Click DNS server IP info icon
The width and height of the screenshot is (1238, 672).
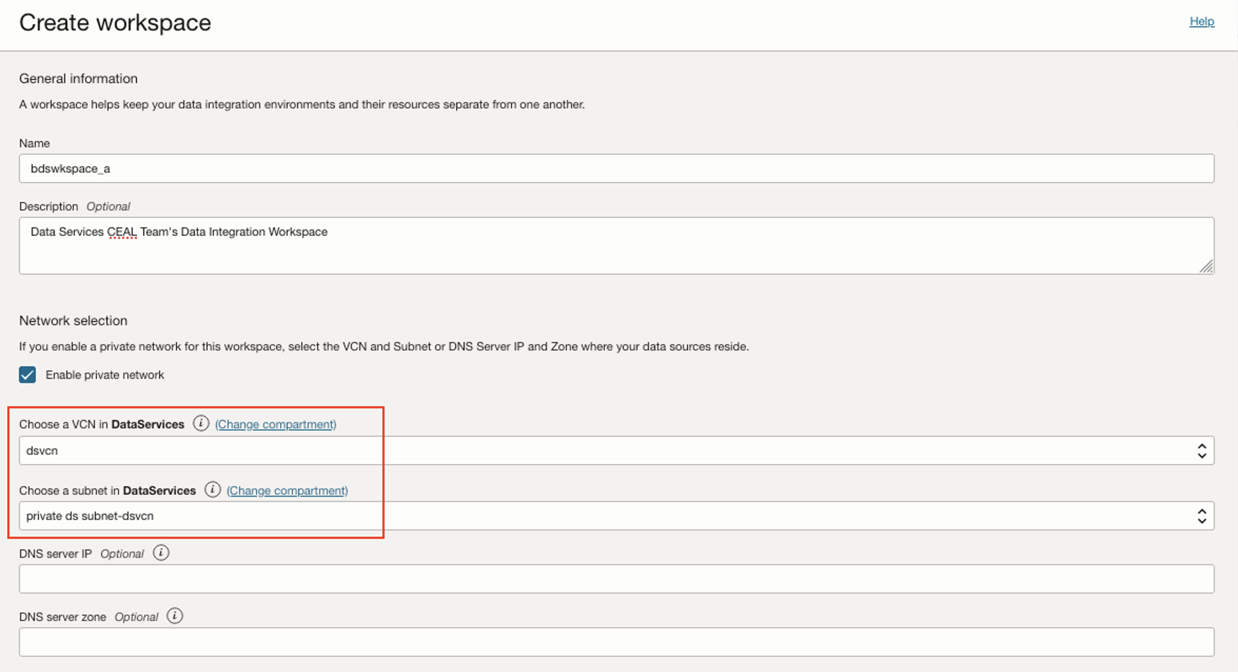click(161, 553)
